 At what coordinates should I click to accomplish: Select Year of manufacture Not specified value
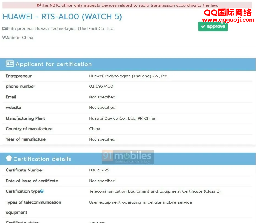(x=102, y=139)
